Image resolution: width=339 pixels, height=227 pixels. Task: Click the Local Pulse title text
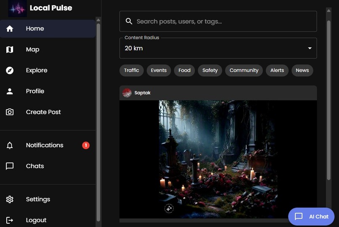pos(51,8)
